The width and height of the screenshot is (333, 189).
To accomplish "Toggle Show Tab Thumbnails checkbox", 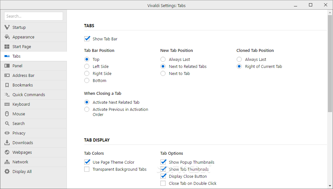I will point(163,169).
